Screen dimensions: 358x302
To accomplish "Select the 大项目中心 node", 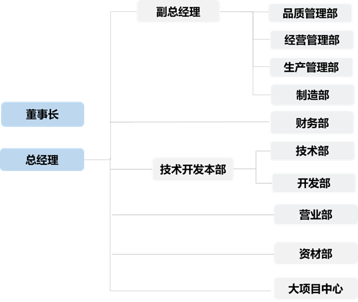I will coord(315,289).
